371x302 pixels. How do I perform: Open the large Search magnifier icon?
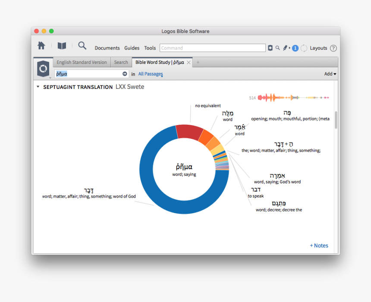pos(82,45)
